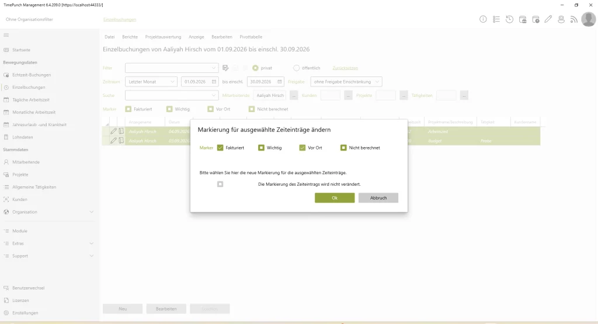The width and height of the screenshot is (598, 324).
Task: Open Kunden in the sidebar
Action: pyautogui.click(x=19, y=199)
